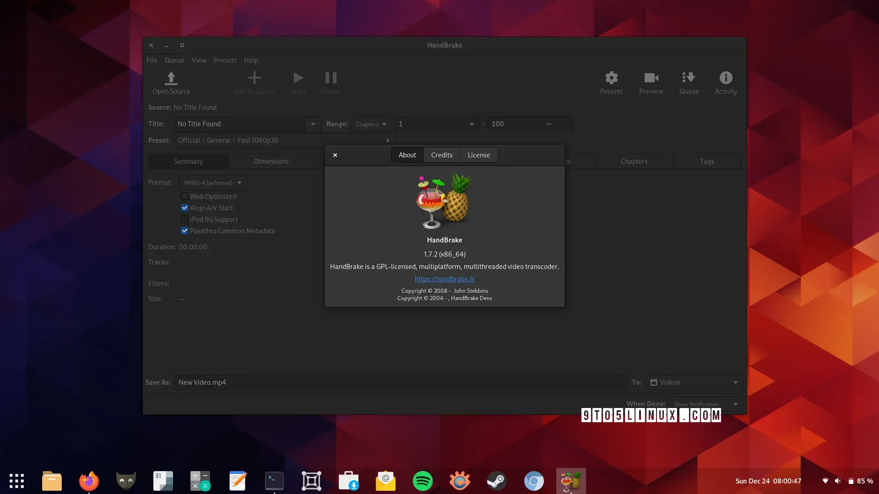Enable the Web Optimized checkbox
The width and height of the screenshot is (879, 494).
coord(184,196)
